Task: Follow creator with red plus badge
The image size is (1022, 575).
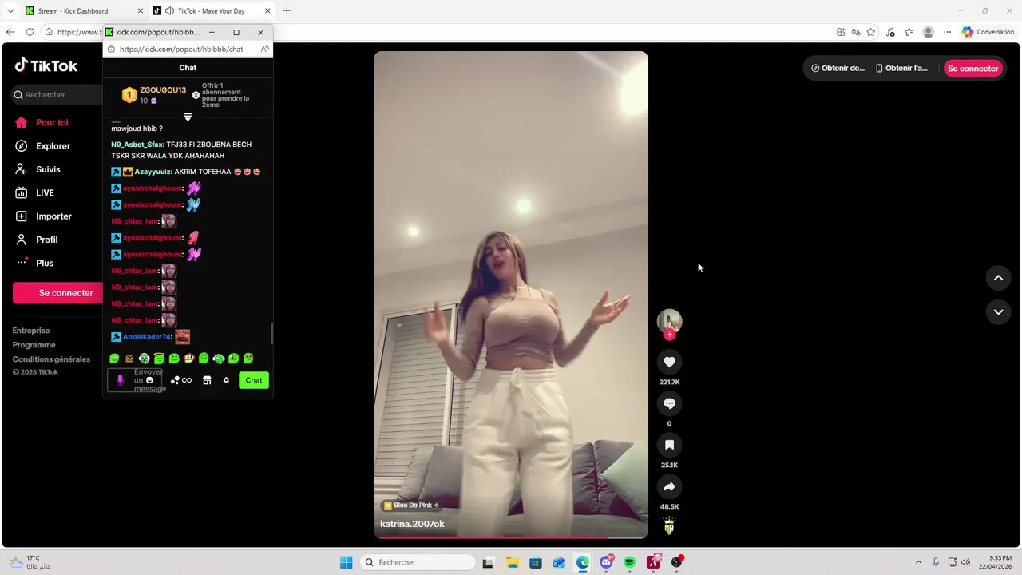Action: point(669,335)
